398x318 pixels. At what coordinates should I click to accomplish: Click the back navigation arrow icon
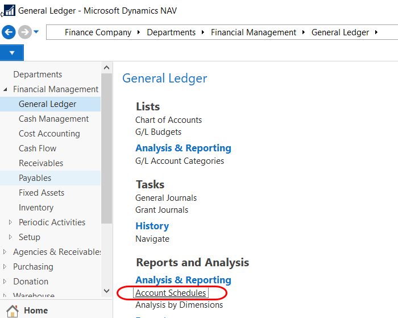click(8, 32)
